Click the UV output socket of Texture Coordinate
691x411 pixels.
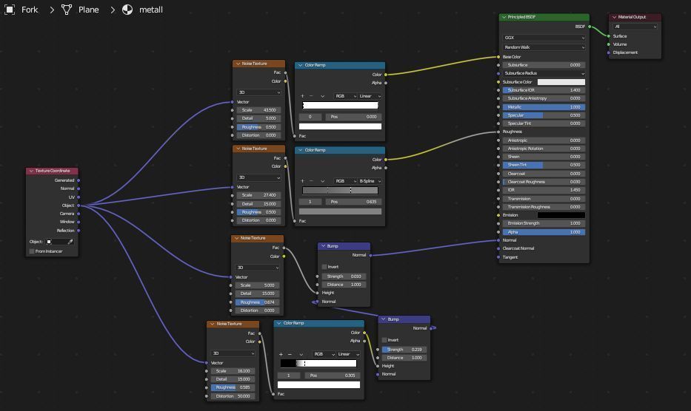pos(79,197)
